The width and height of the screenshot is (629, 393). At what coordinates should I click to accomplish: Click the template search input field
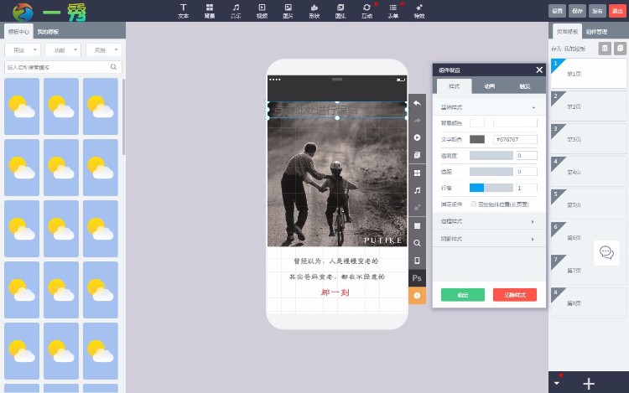(63, 67)
